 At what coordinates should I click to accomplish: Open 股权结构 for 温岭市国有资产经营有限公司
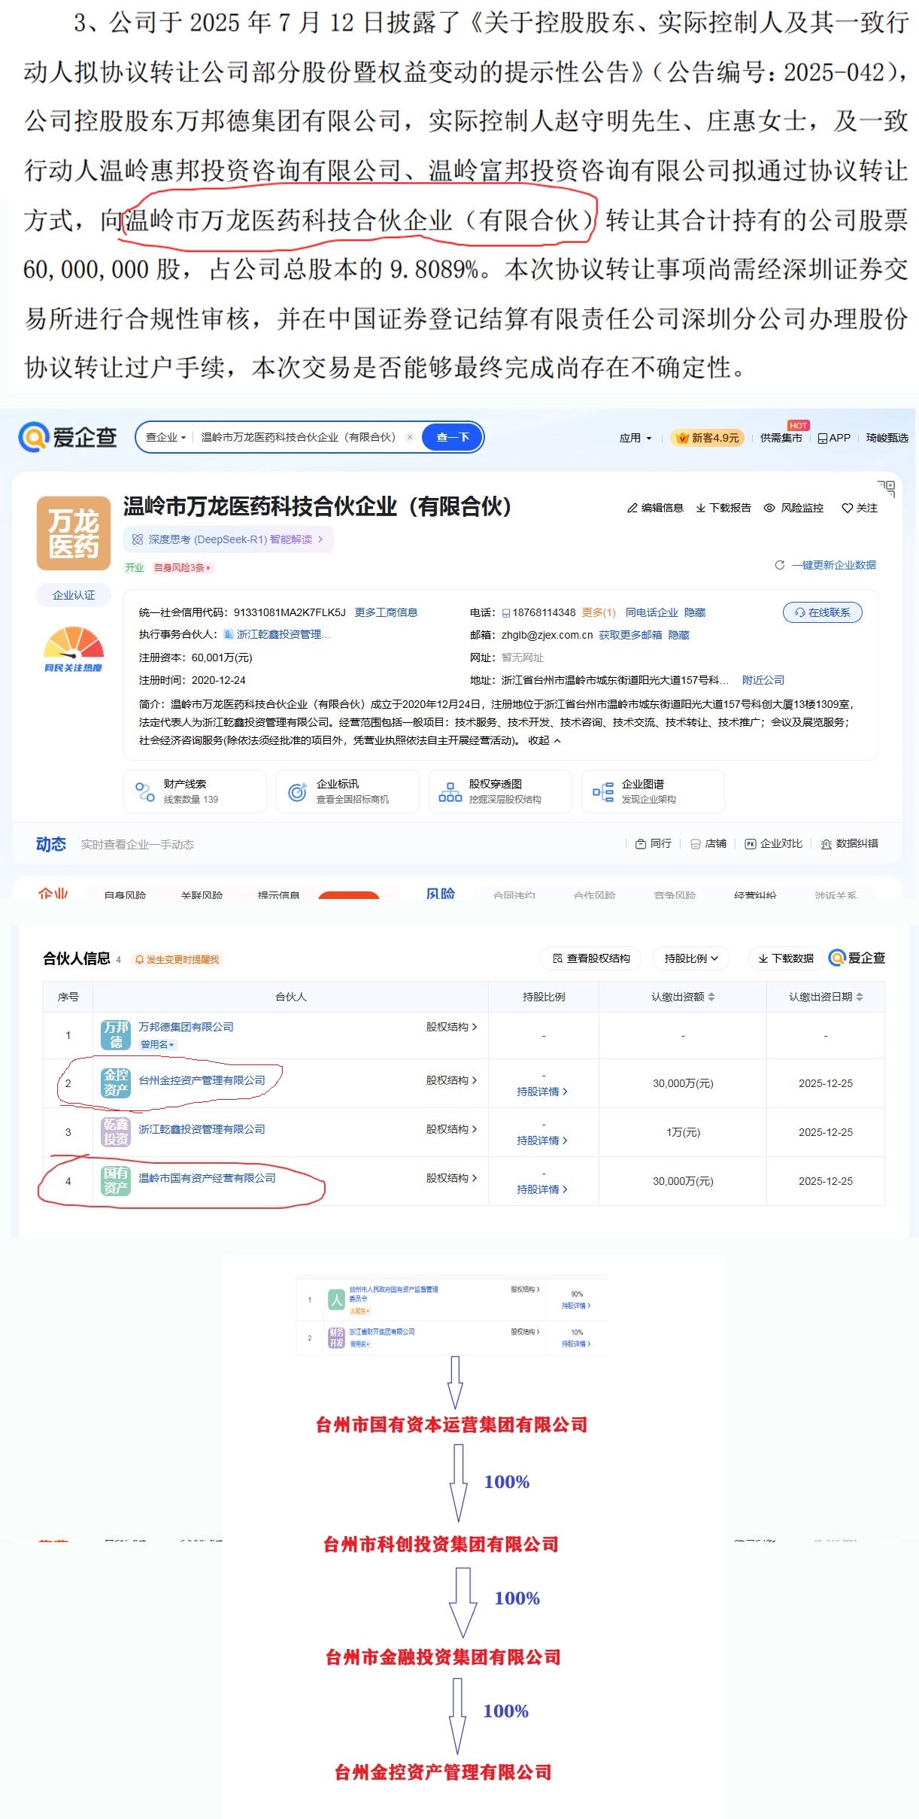tap(451, 1178)
